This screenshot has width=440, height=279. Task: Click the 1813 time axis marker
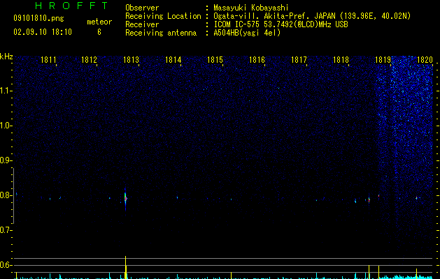coord(131,60)
